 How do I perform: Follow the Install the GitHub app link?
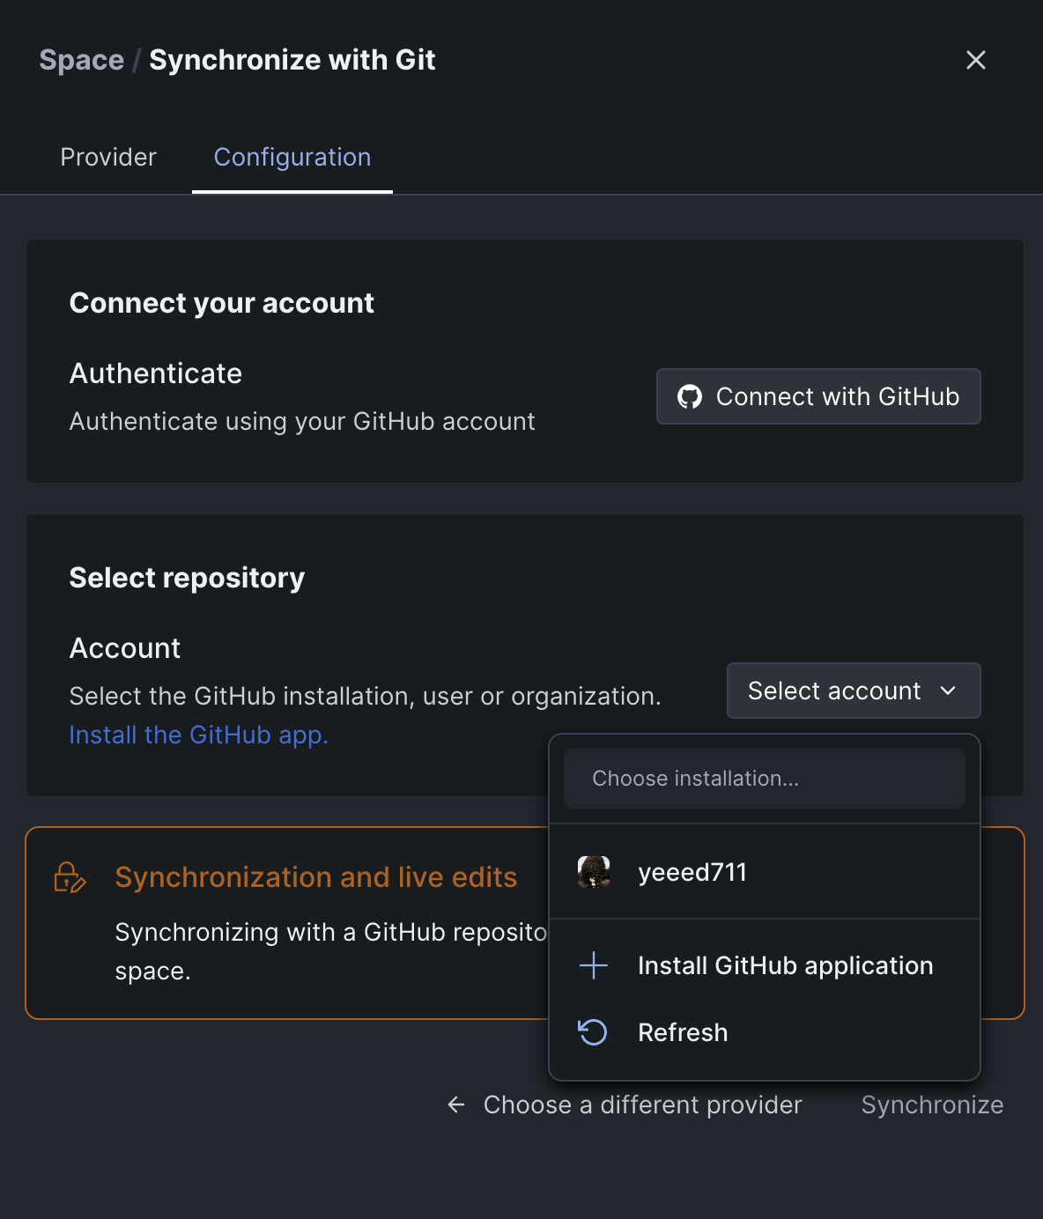198,735
